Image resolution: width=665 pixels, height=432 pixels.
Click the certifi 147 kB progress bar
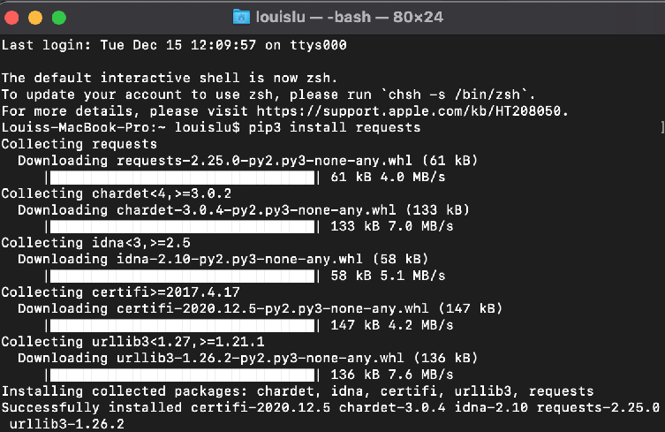click(x=182, y=325)
